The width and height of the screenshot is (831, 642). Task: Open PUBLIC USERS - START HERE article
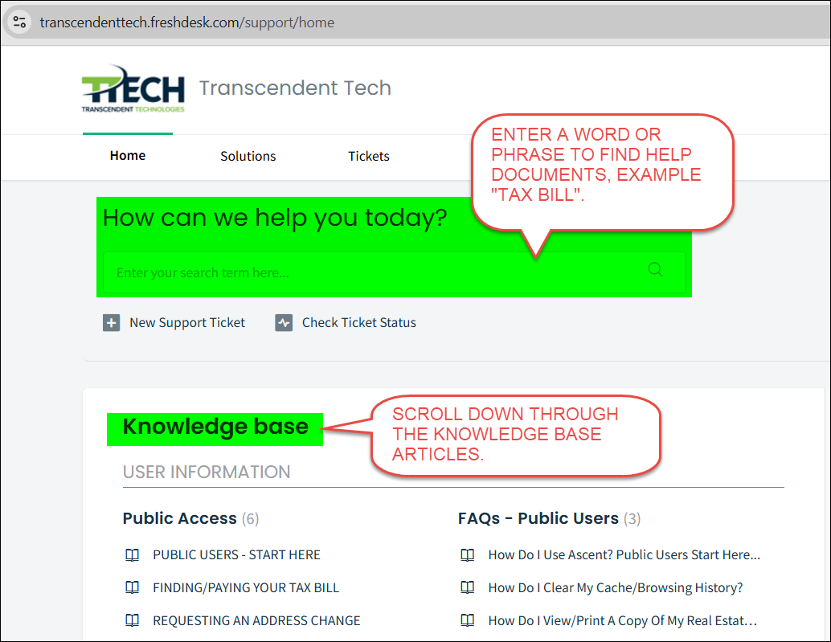click(237, 554)
